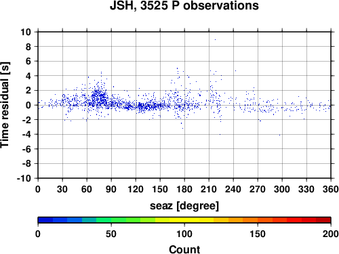Click the colorbar tick label '100'
The height and width of the screenshot is (254, 339).
point(184,234)
